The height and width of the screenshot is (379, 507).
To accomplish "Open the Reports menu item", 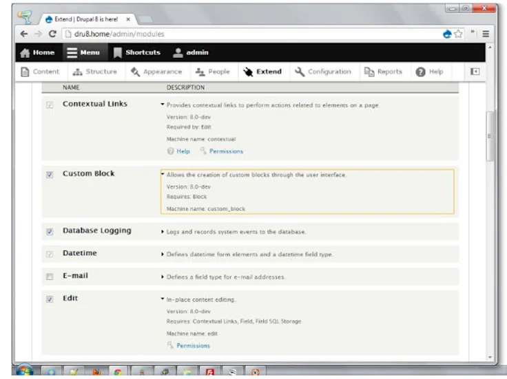I will point(390,72).
